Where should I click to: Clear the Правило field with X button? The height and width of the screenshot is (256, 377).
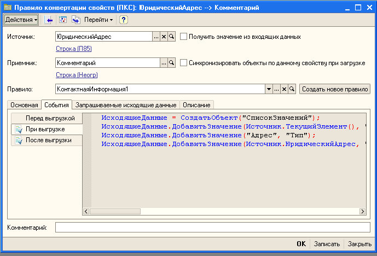(284, 89)
